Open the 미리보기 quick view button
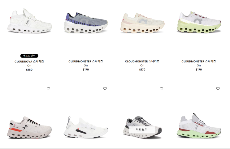This screenshot has width=230, height=149. (x=142, y=130)
